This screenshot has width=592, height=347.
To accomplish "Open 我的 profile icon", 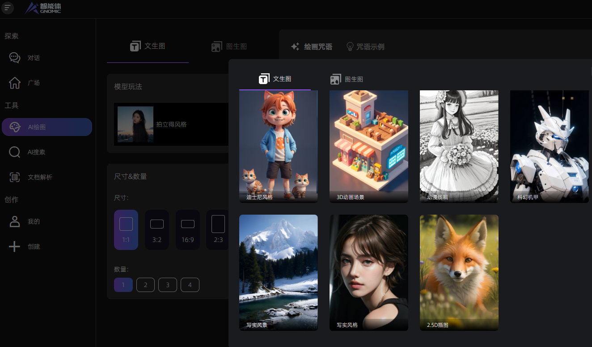I will click(x=15, y=221).
